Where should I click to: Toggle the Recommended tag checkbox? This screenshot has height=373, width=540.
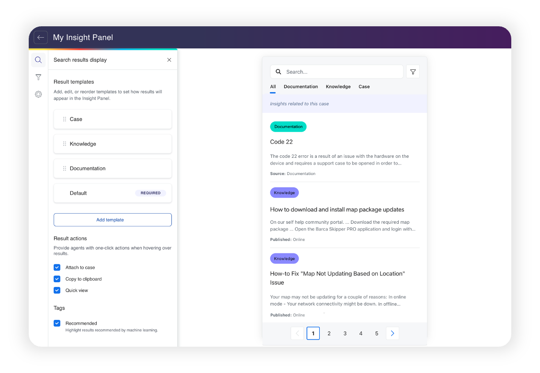(57, 323)
